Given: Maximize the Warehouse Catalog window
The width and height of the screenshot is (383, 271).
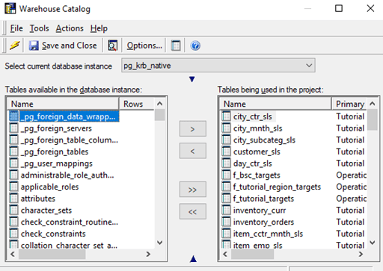Looking at the screenshot, I should coord(339,8).
